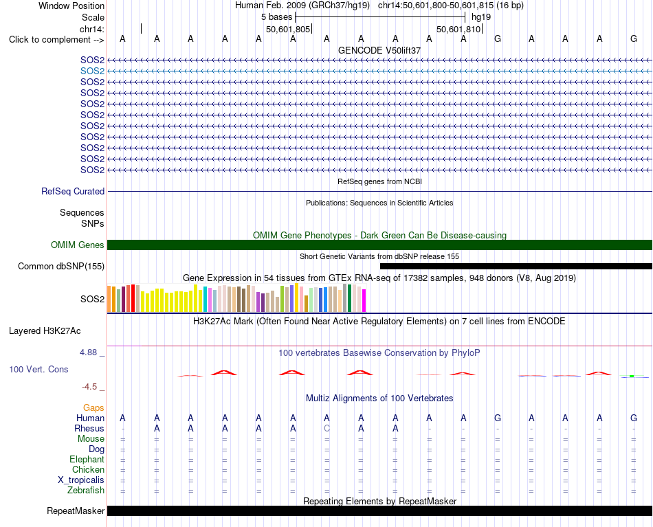Click the magenta bar in the GTEx expression chart
This screenshot has height=527, width=653.
[x=364, y=300]
